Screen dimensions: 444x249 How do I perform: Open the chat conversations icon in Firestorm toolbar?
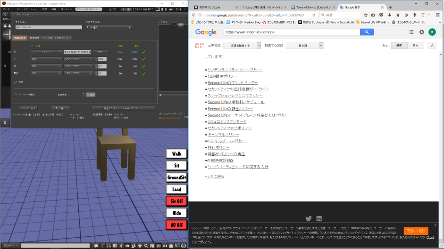coord(96,246)
